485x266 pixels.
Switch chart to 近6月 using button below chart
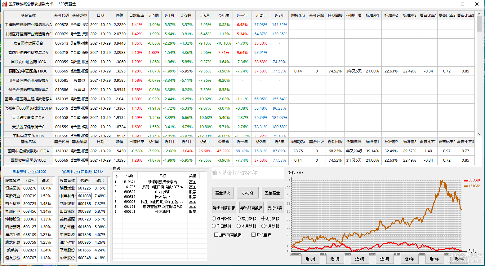[385, 259]
